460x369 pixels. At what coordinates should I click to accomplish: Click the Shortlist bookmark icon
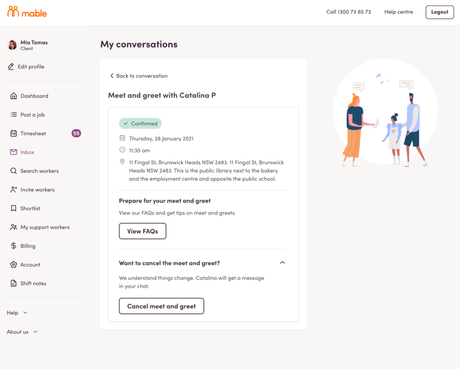tap(13, 209)
